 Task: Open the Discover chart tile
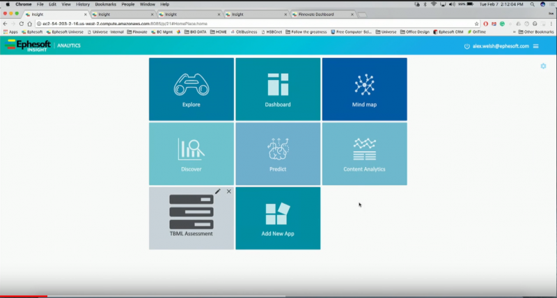(x=191, y=154)
